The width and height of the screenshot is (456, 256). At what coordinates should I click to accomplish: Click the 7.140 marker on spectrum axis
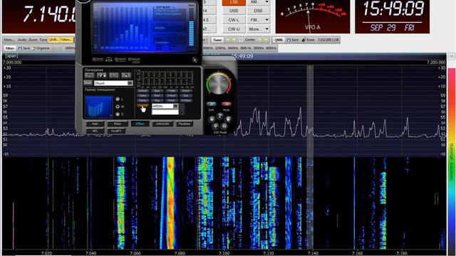coord(313,253)
